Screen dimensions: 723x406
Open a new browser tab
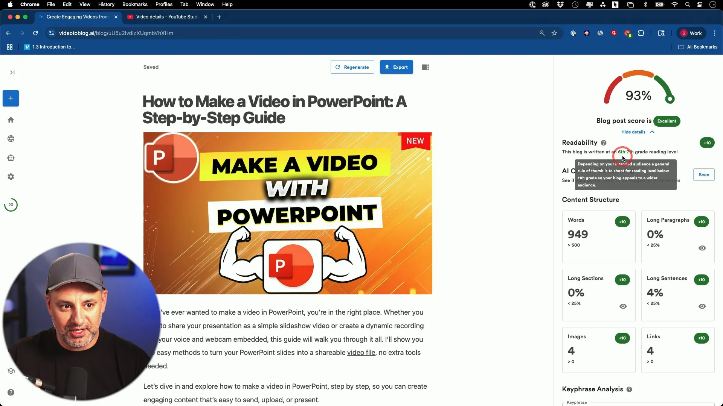[x=219, y=17]
